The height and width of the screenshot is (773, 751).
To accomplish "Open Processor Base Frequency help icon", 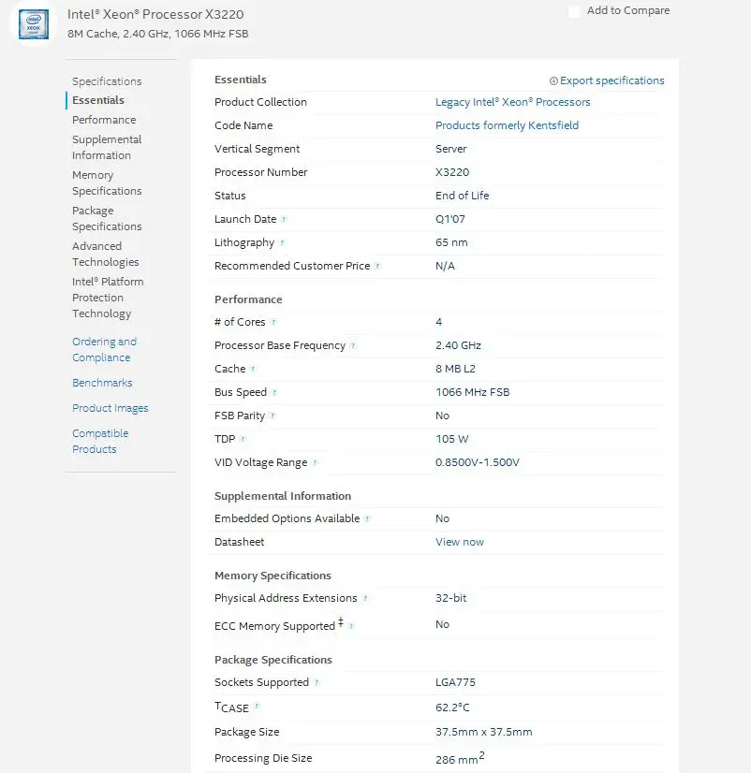I will (353, 345).
